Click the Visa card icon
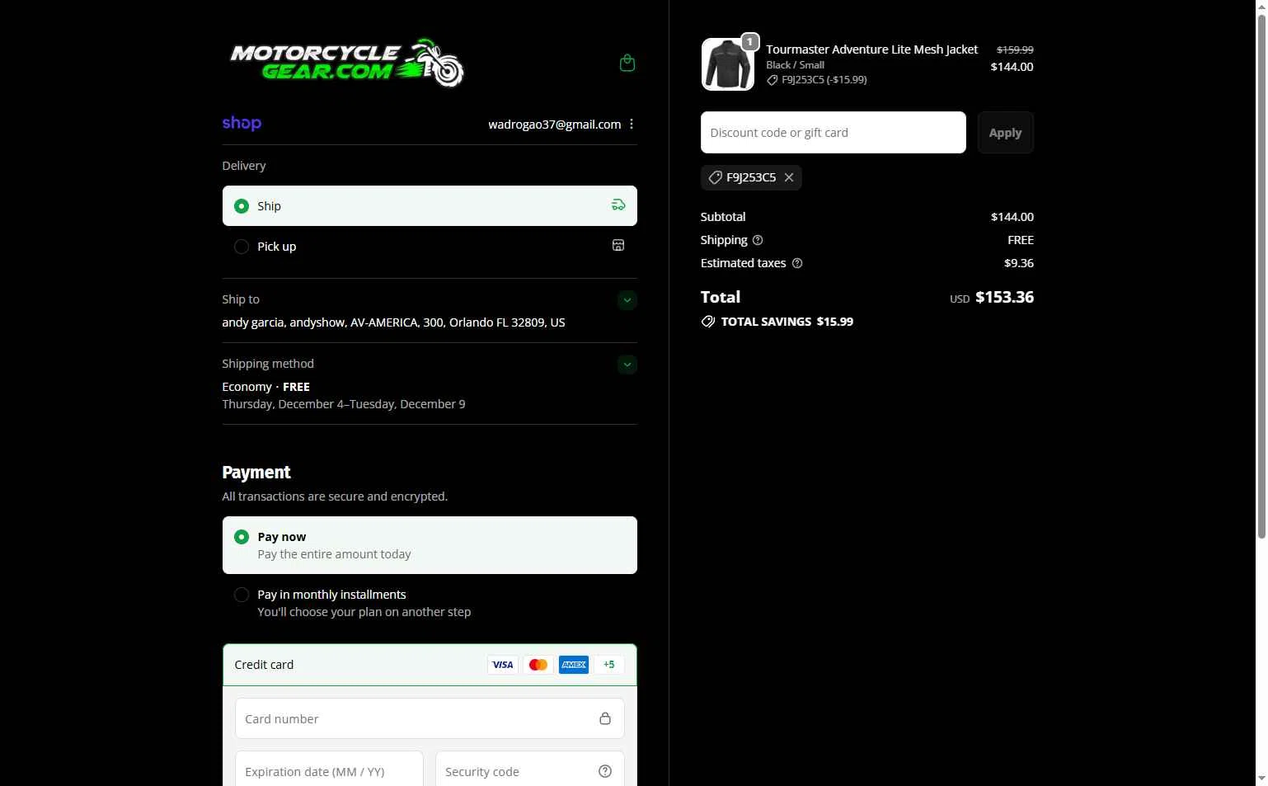 [x=503, y=665]
